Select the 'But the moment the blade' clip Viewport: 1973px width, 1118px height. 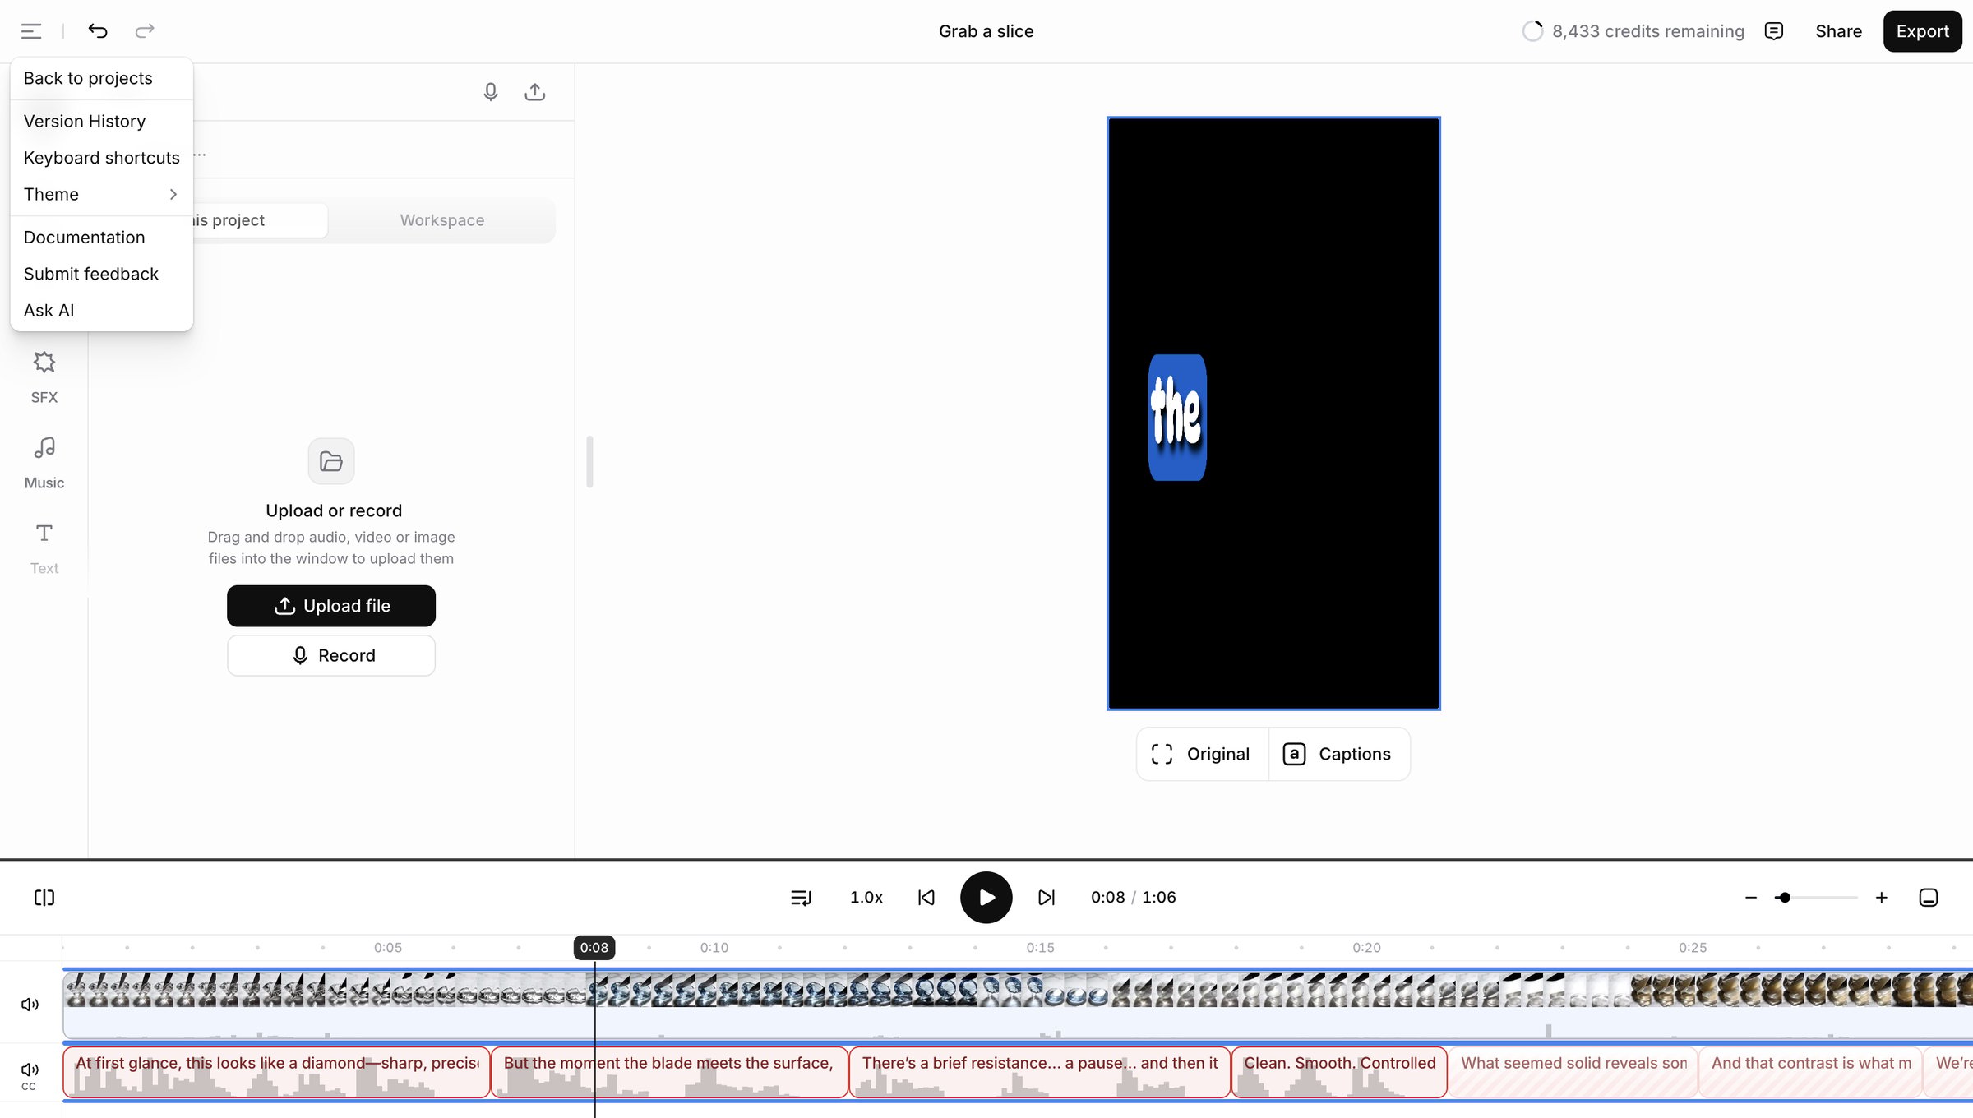(x=669, y=1072)
